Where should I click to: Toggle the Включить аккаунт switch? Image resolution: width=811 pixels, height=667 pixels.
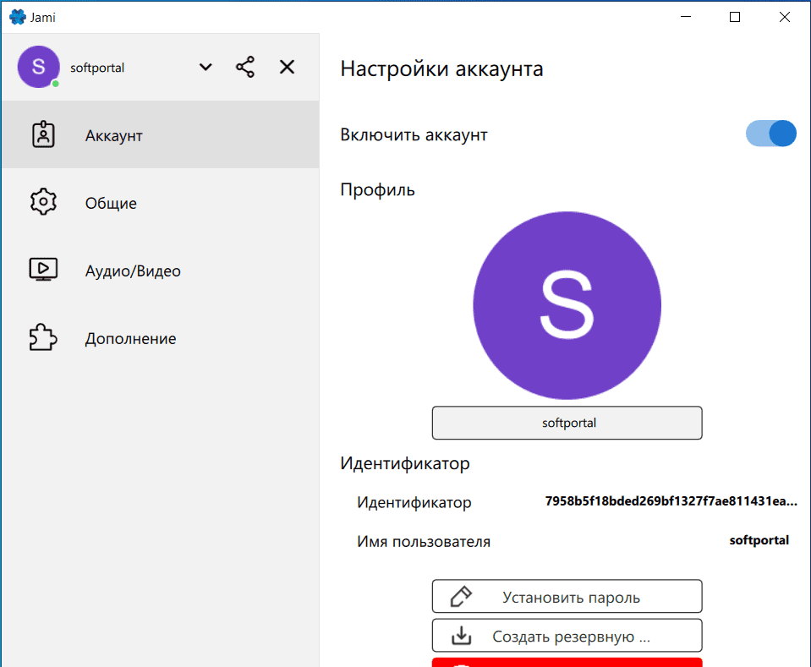pos(770,134)
